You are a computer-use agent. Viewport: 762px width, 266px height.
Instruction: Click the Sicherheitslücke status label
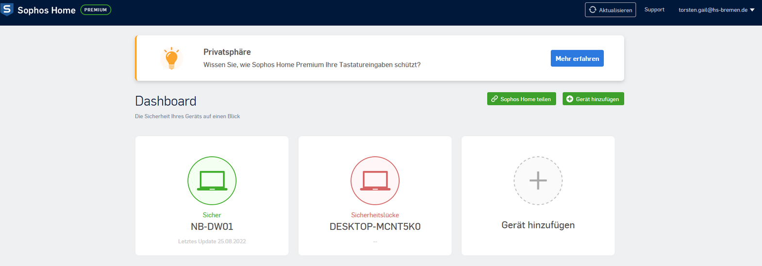click(375, 215)
